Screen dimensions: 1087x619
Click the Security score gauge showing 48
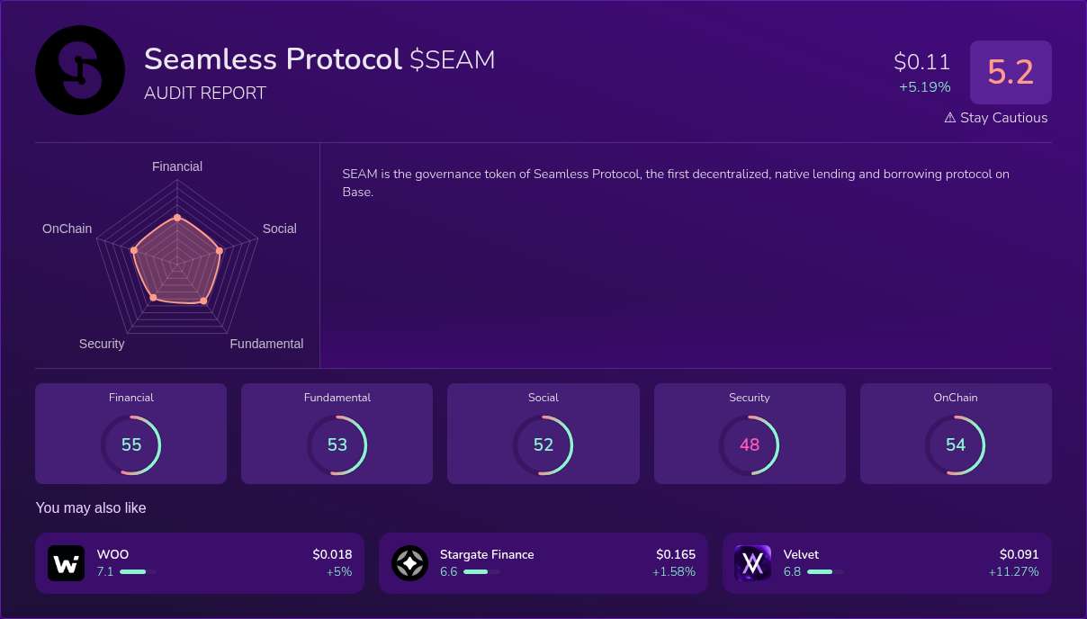point(750,444)
